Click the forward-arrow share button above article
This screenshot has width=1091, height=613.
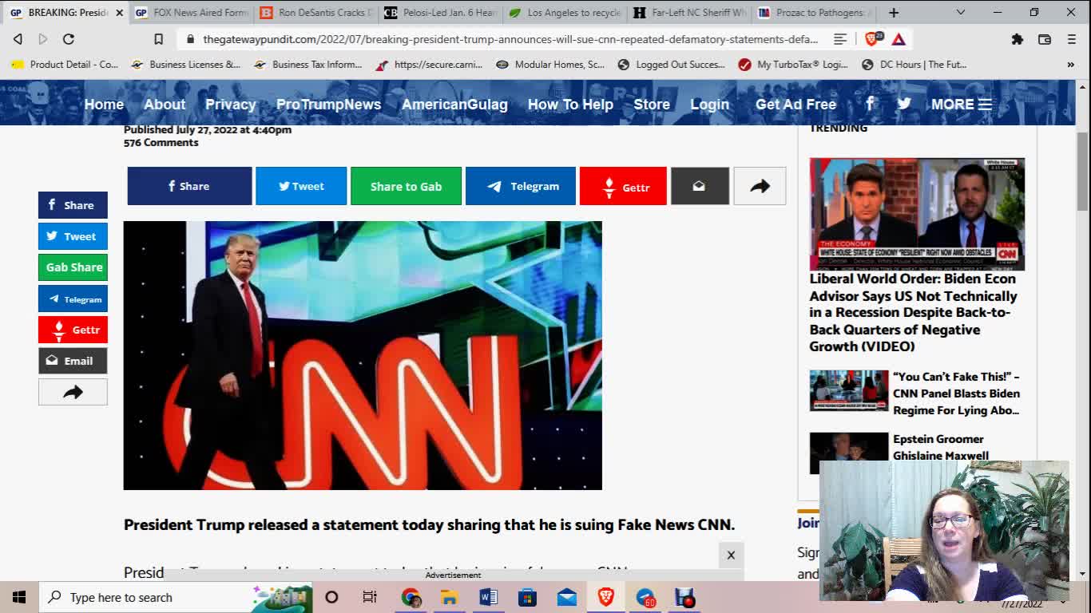pyautogui.click(x=760, y=186)
